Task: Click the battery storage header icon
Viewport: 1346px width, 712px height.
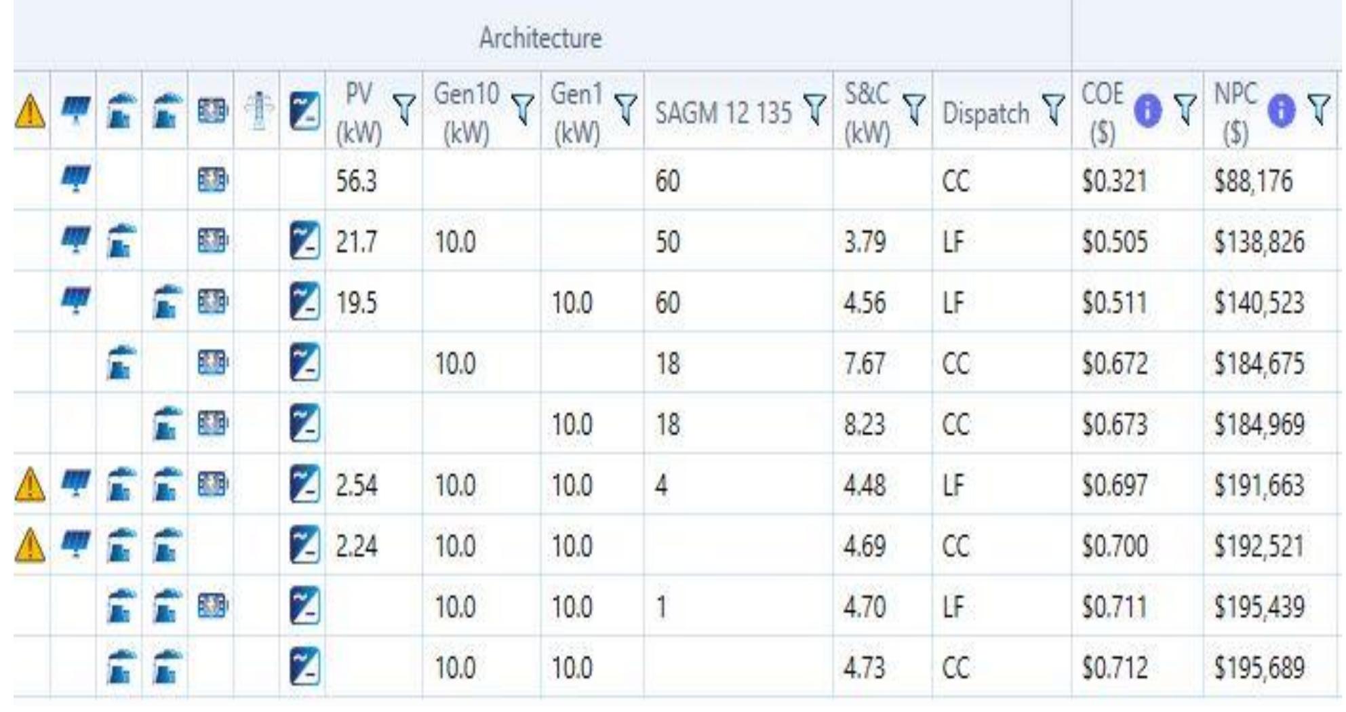Action: tap(212, 111)
